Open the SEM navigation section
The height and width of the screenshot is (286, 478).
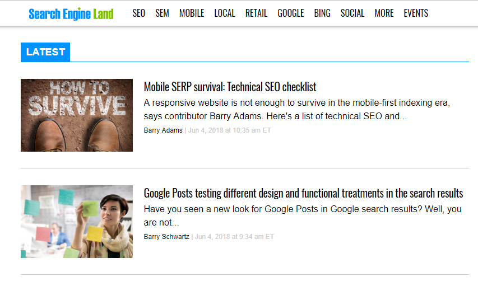point(162,13)
